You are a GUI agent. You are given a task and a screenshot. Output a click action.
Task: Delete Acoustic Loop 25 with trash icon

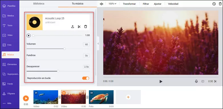(x=86, y=26)
